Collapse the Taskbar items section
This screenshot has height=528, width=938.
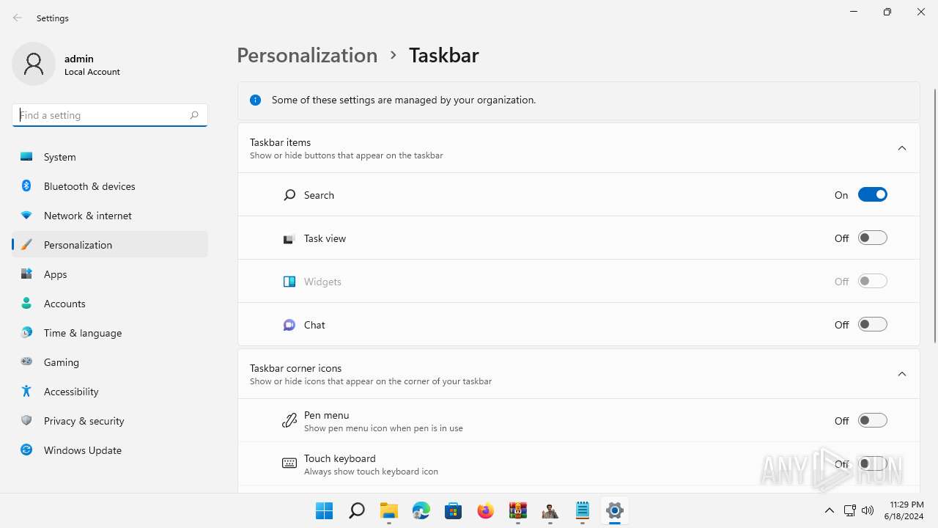pyautogui.click(x=902, y=148)
